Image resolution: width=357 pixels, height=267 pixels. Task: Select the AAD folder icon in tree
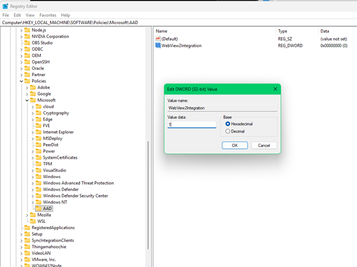[38, 209]
